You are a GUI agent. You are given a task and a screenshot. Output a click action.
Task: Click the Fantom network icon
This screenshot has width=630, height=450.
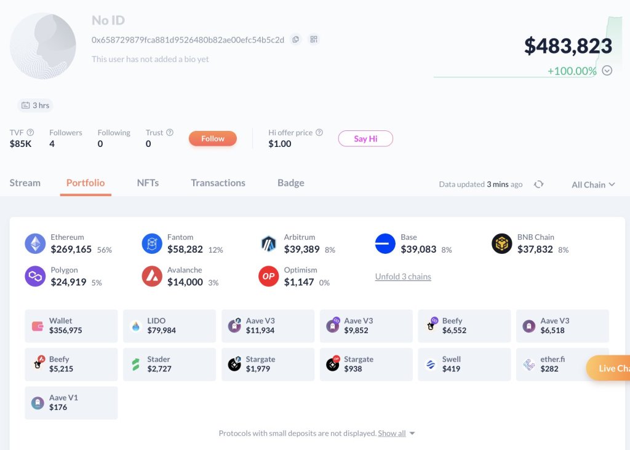(151, 243)
